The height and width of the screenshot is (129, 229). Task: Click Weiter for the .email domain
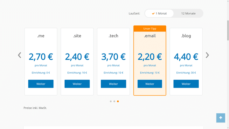150,84
